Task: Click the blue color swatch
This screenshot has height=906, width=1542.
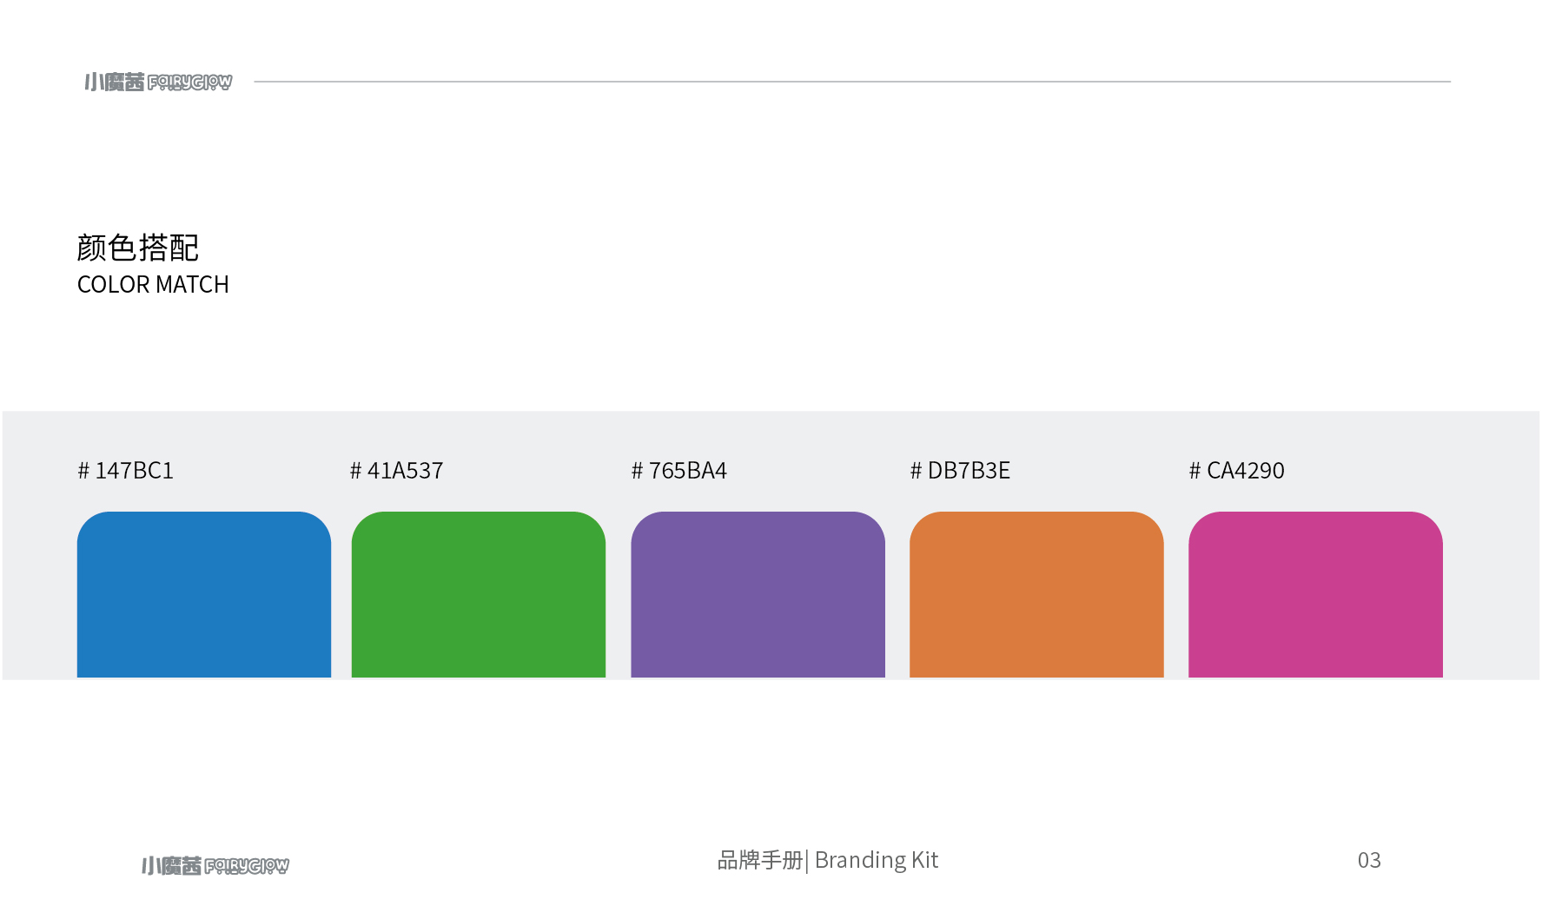Action: pyautogui.click(x=204, y=594)
